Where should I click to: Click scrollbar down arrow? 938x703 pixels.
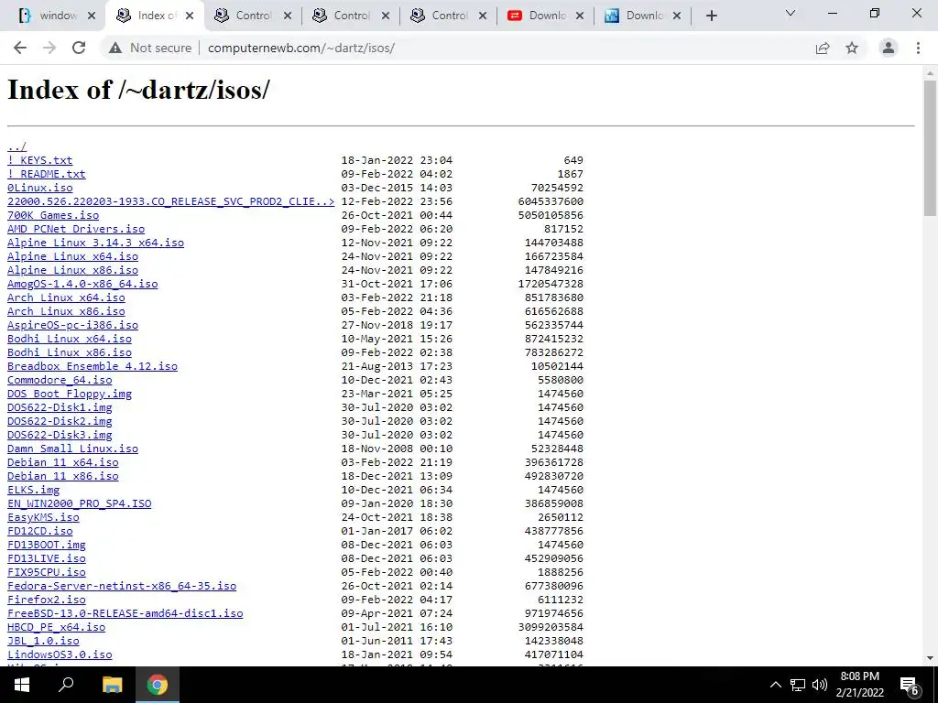point(930,658)
